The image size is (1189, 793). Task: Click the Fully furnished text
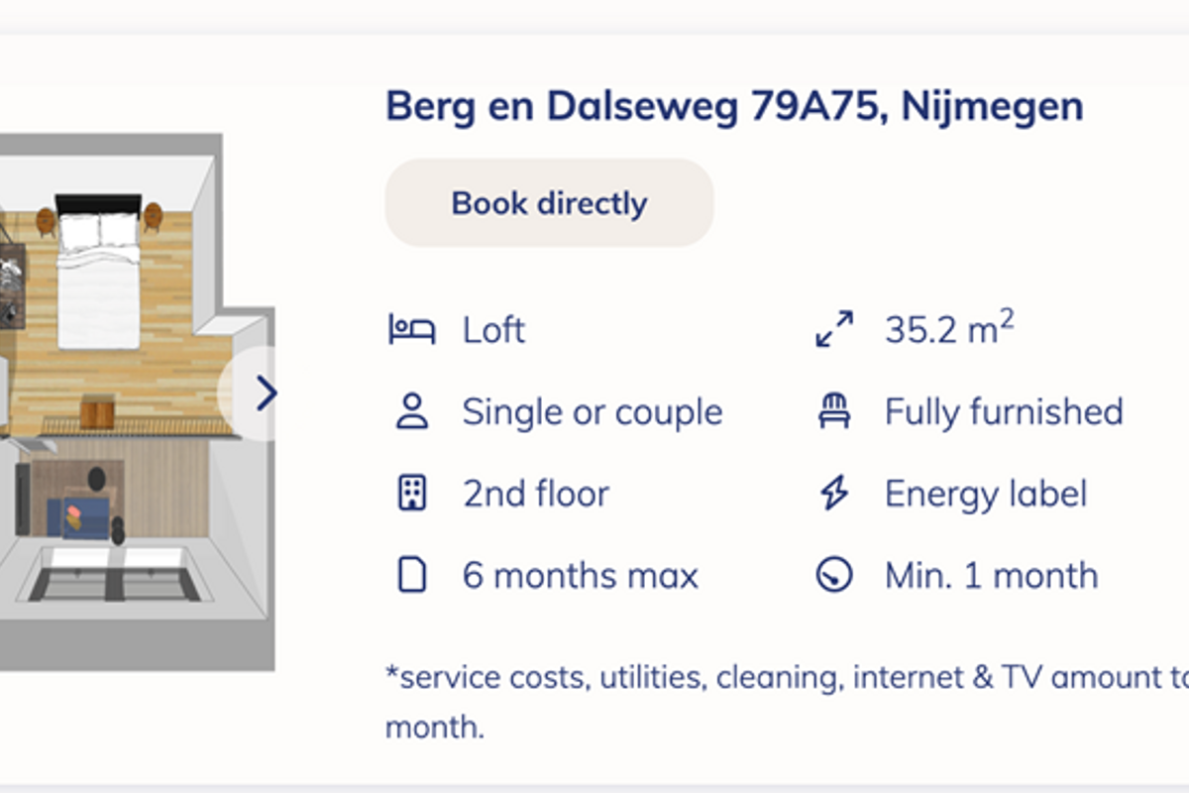pyautogui.click(x=1004, y=411)
